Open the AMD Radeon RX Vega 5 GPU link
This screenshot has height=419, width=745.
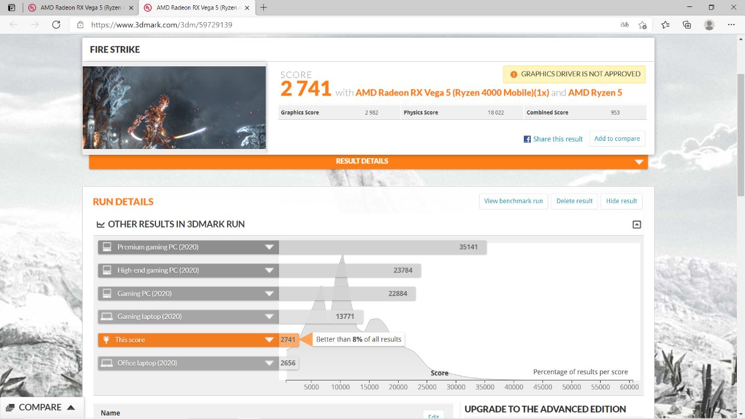[x=452, y=92]
